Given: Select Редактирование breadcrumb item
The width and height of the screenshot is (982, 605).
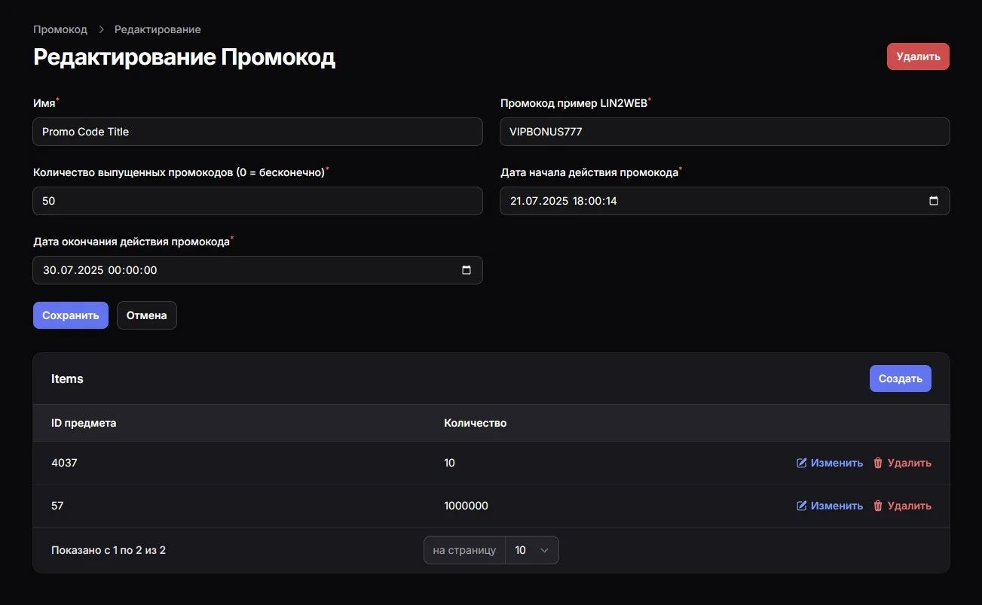Looking at the screenshot, I should (x=158, y=29).
